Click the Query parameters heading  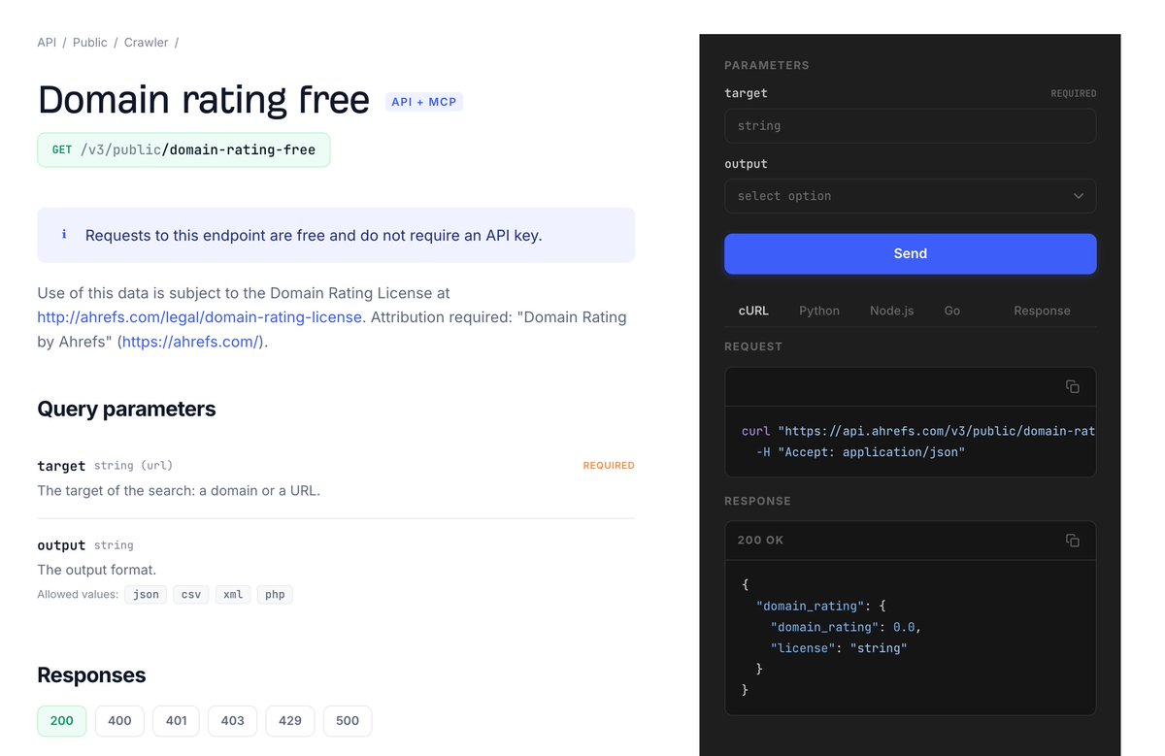(126, 410)
